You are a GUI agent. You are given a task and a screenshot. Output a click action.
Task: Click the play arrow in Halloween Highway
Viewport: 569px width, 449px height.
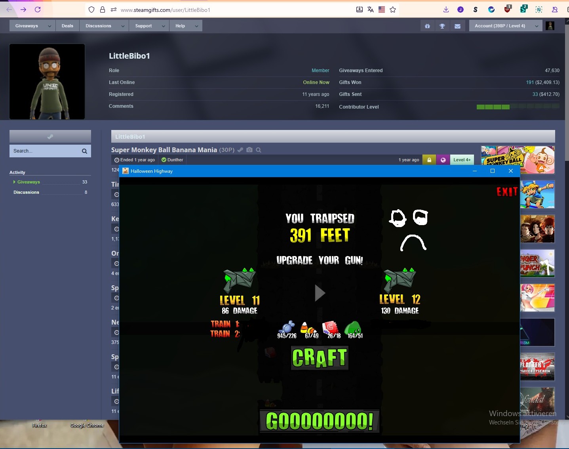[x=320, y=293]
